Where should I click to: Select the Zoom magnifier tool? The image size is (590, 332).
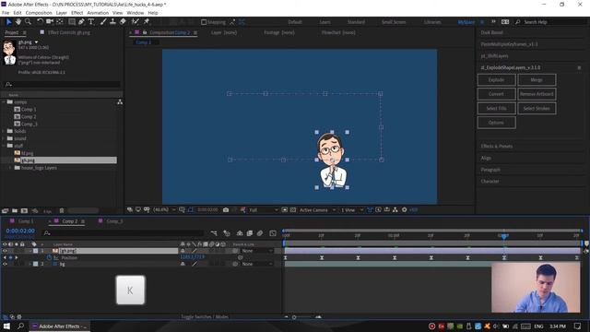point(28,22)
